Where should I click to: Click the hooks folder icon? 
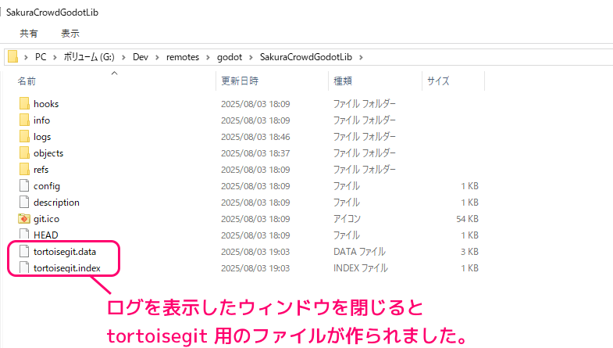(x=23, y=104)
